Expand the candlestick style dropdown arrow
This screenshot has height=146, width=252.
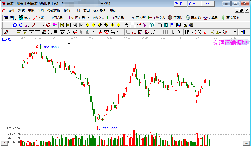(x=43, y=25)
